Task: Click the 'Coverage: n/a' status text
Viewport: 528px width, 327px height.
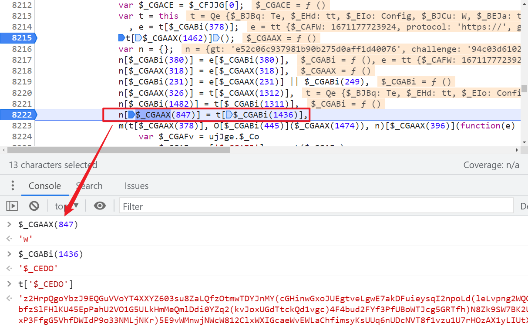Action: click(491, 165)
